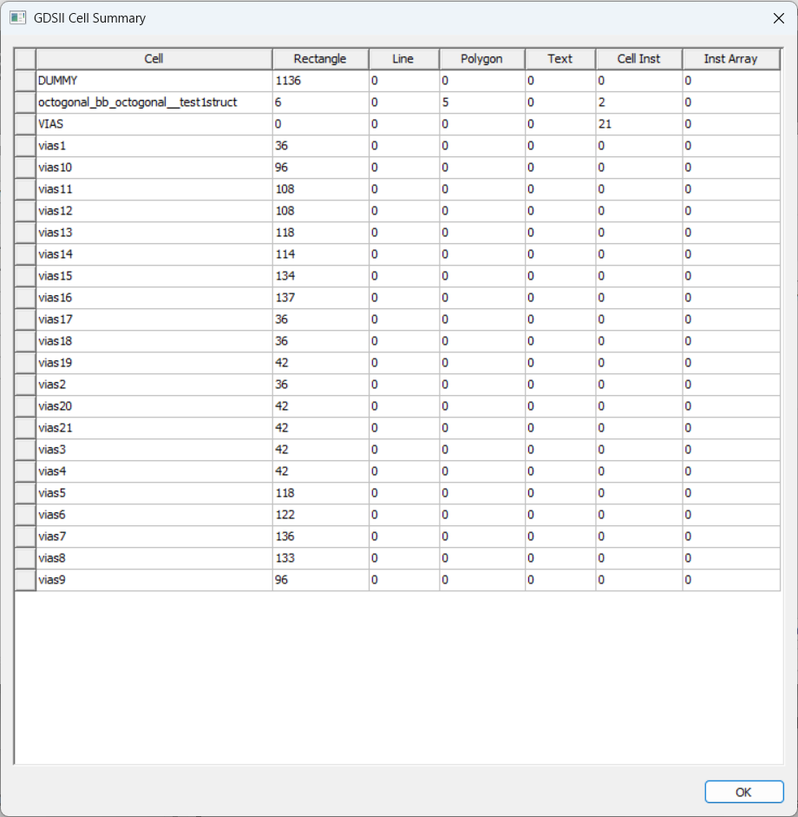
Task: Sort by the Cell column header
Action: [154, 58]
